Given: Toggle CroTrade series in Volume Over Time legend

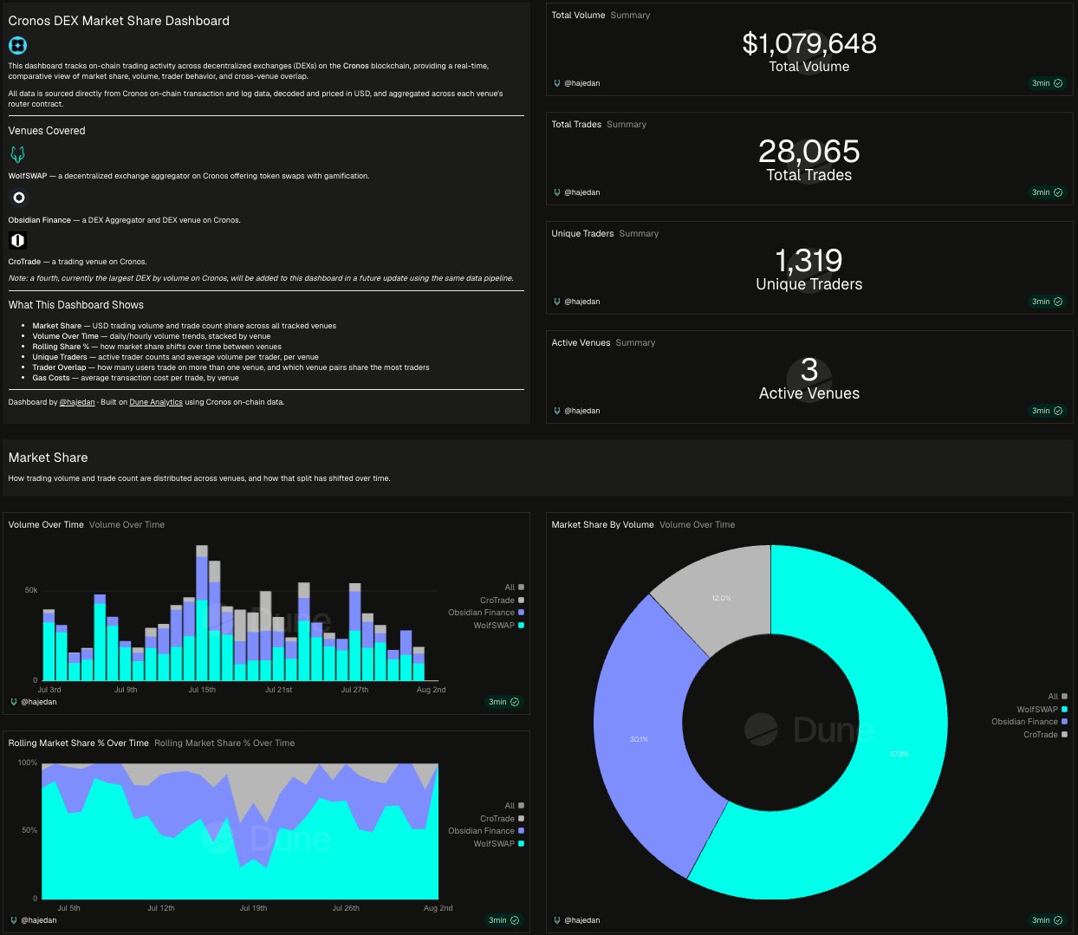Looking at the screenshot, I should click(x=502, y=601).
